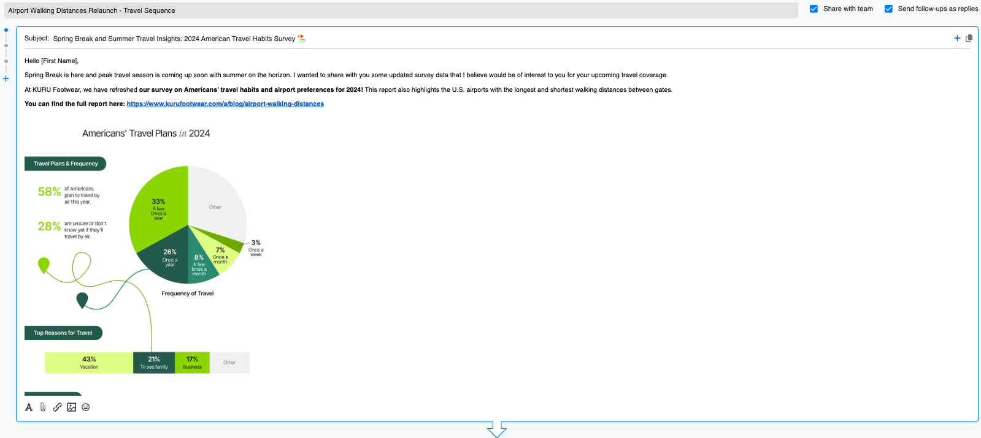
Task: Uncheck the Share with team checkbox
Action: click(x=814, y=9)
